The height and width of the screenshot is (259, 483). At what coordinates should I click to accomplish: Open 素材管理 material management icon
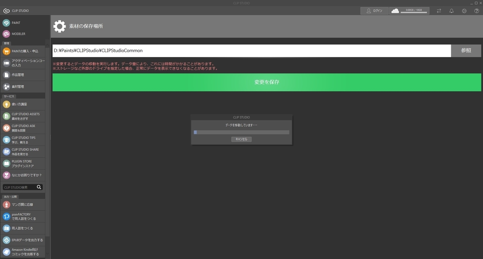6,86
